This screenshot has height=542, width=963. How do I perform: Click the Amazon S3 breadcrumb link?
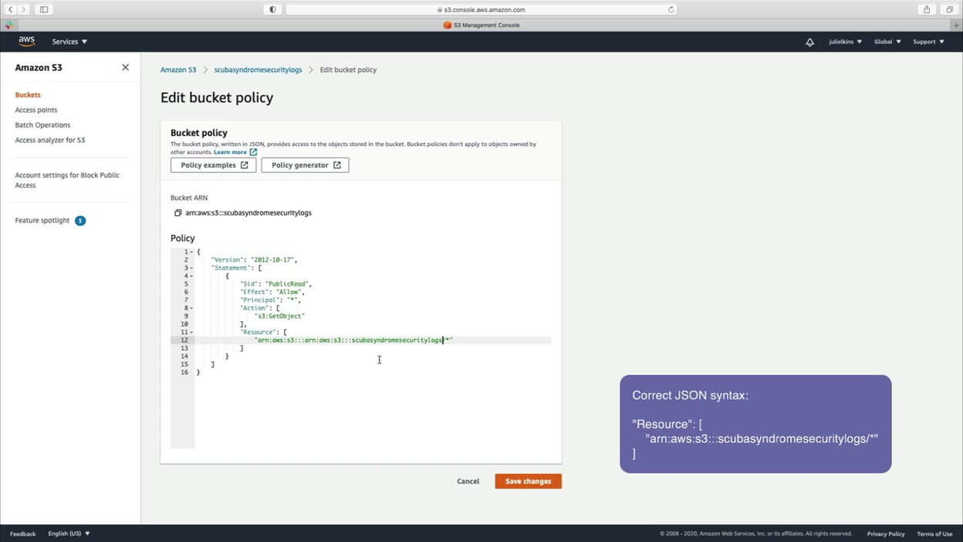pyautogui.click(x=178, y=69)
